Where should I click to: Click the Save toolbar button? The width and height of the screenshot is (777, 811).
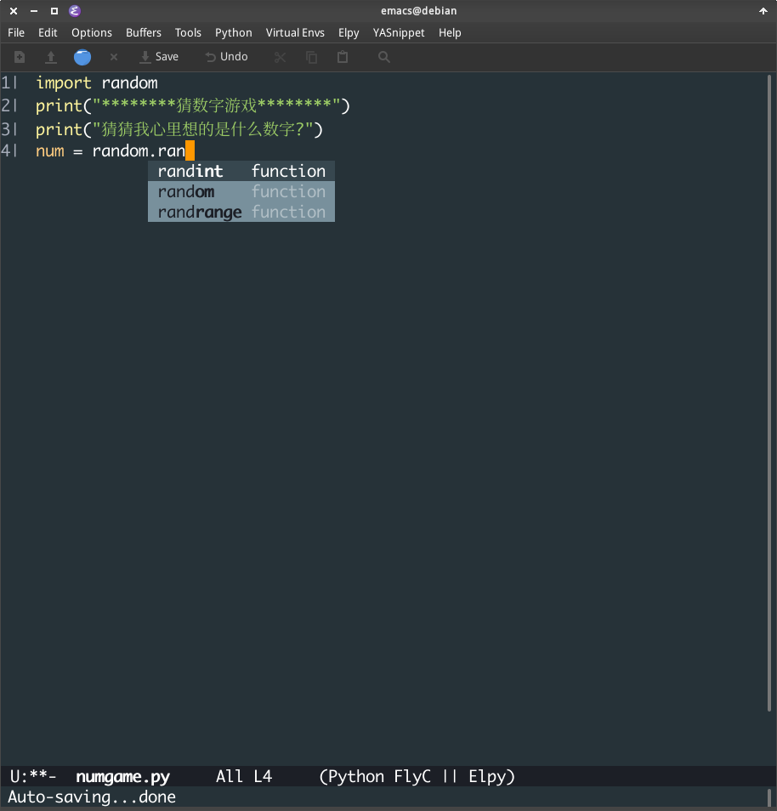(x=159, y=57)
